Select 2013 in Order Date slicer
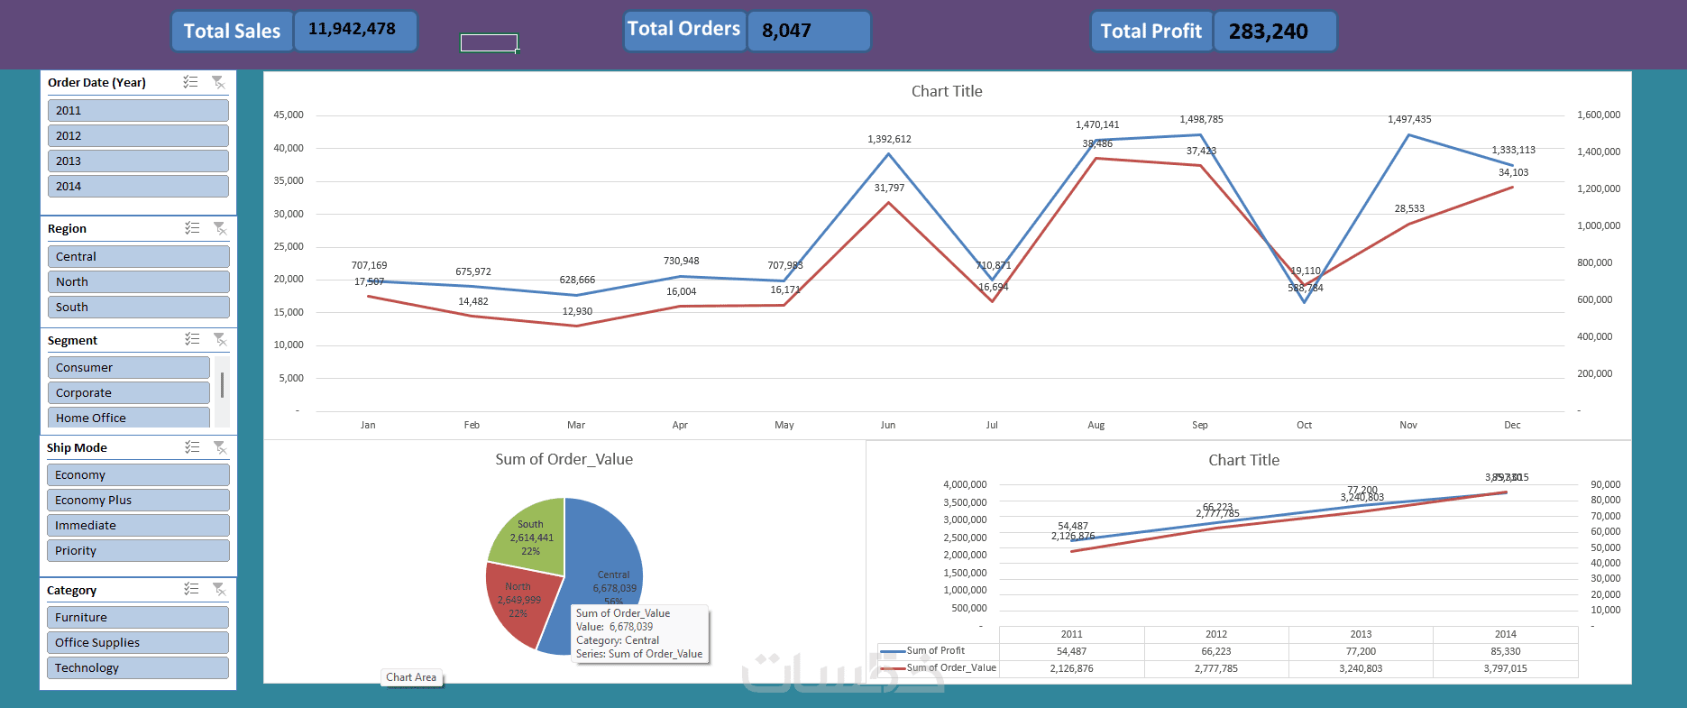Viewport: 1687px width, 708px height. click(138, 161)
